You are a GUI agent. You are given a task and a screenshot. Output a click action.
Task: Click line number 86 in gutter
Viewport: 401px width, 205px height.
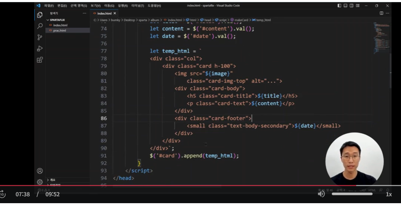tap(103, 118)
